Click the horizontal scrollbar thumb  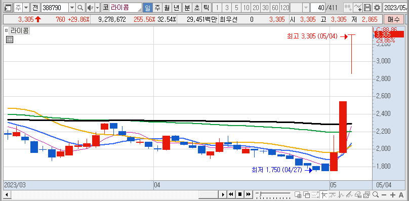click(x=208, y=194)
